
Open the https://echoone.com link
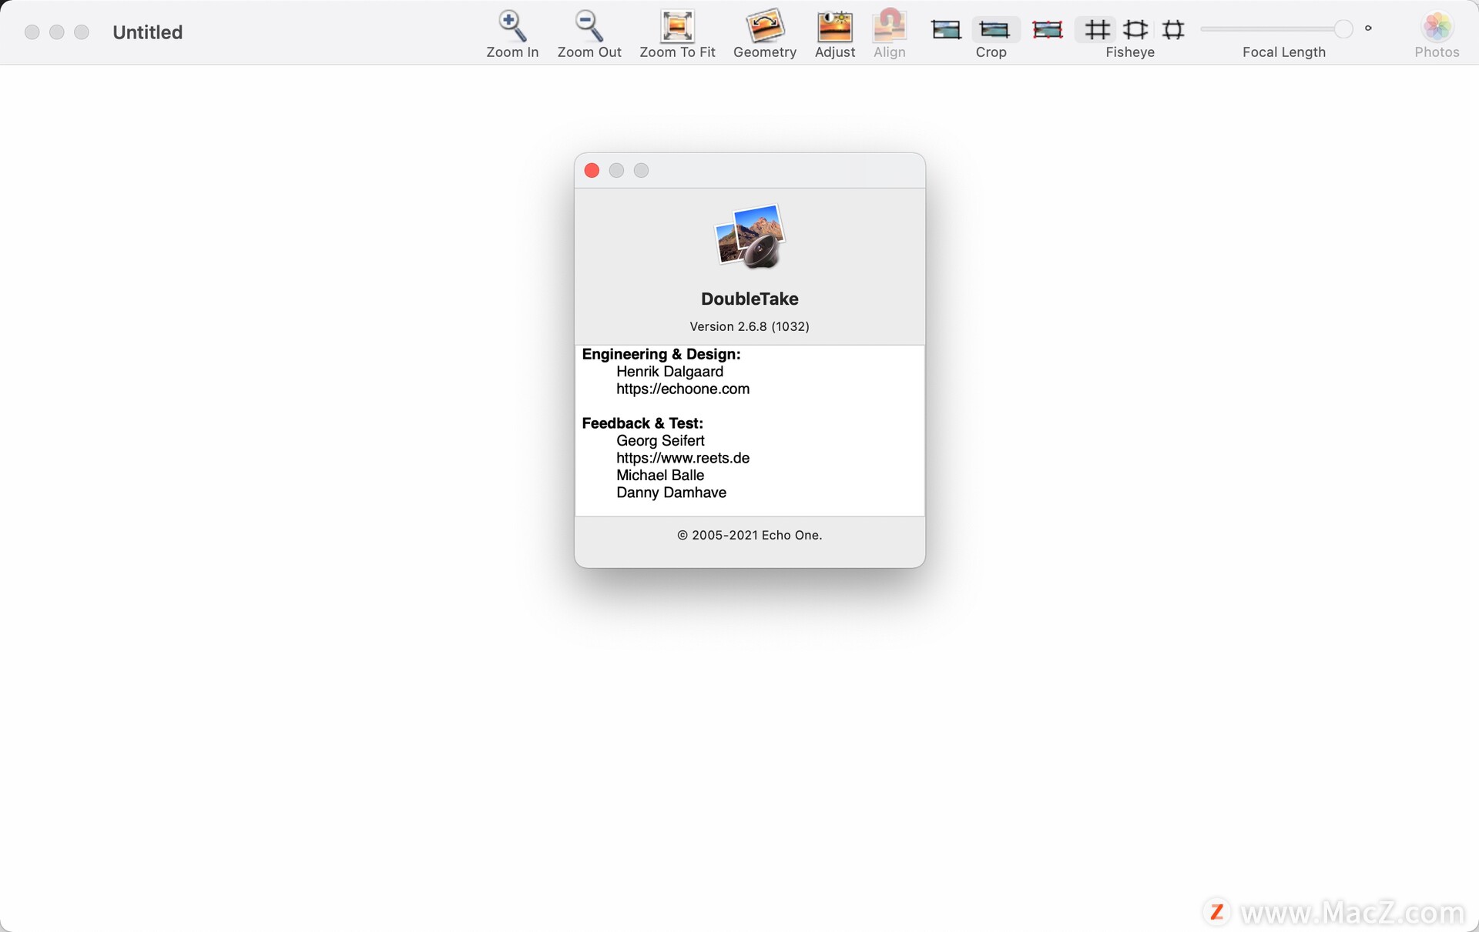point(682,389)
